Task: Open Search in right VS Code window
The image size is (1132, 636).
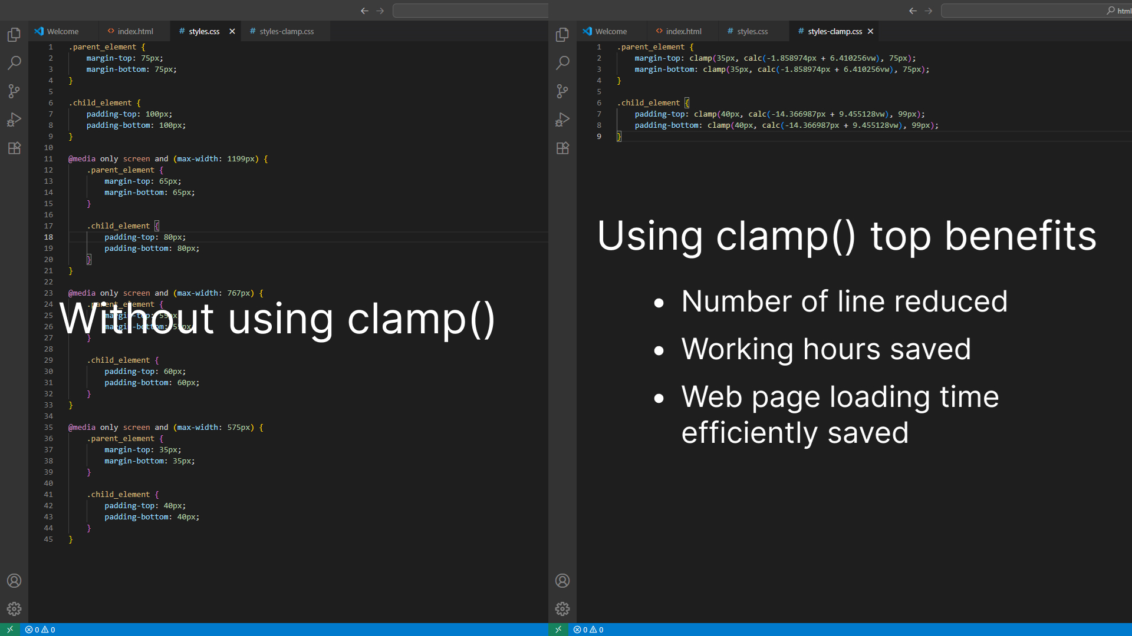Action: pyautogui.click(x=562, y=62)
